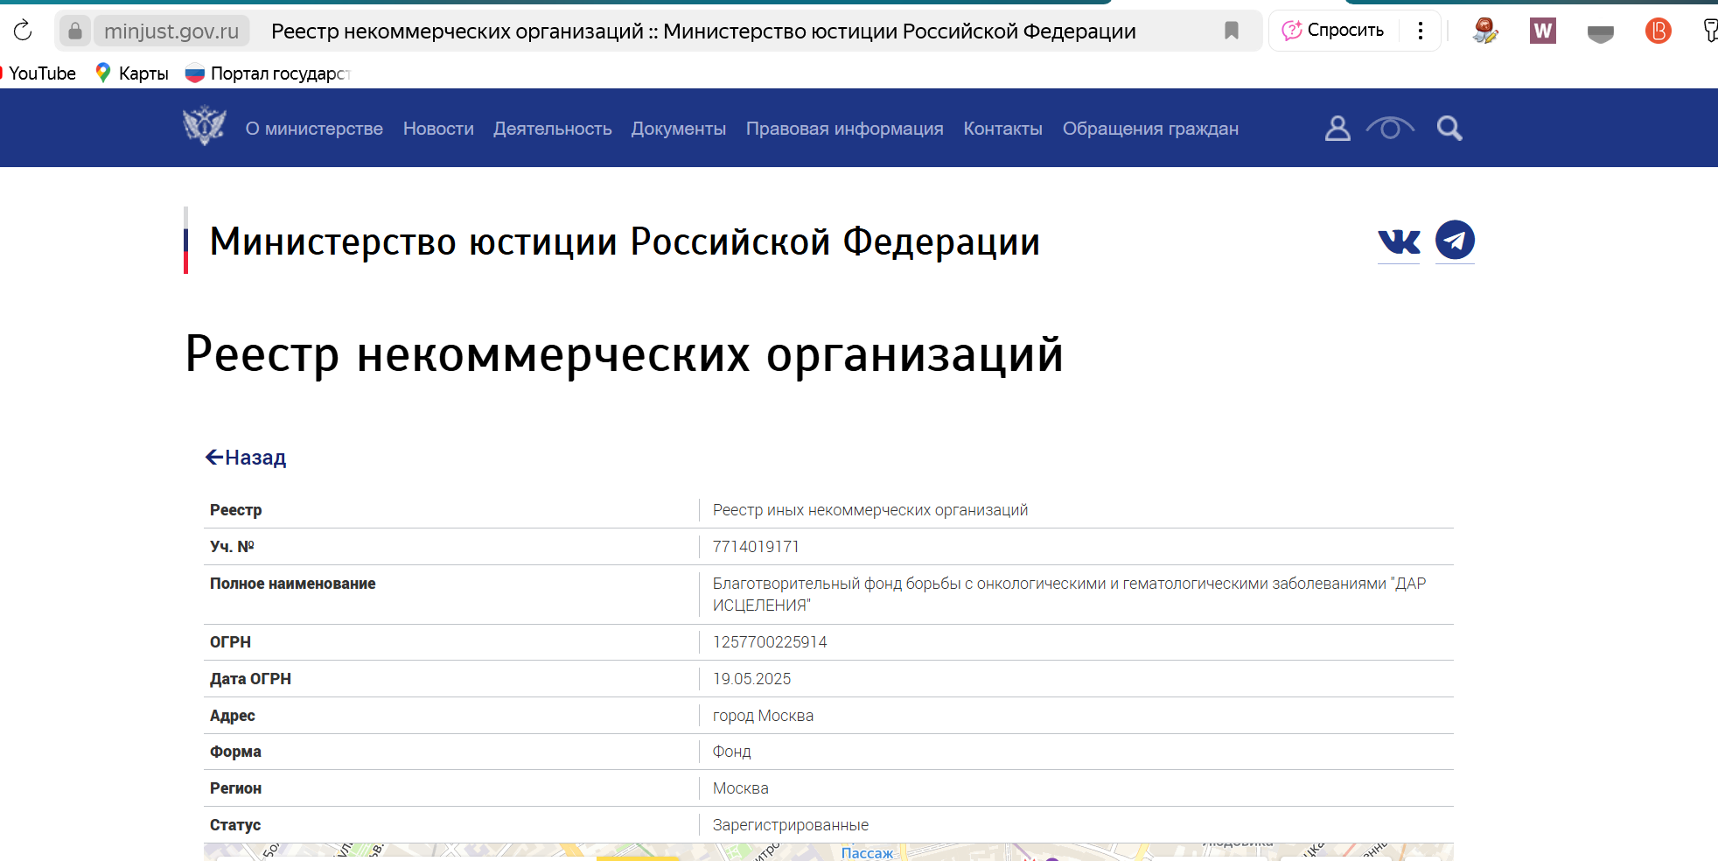
Task: Go back via the Назад link
Action: tap(246, 458)
